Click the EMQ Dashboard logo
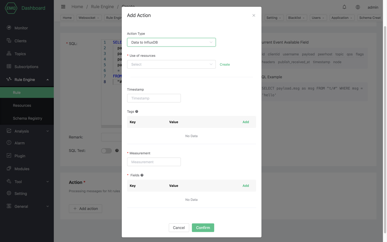Image resolution: width=387 pixels, height=242 pixels. (25, 8)
